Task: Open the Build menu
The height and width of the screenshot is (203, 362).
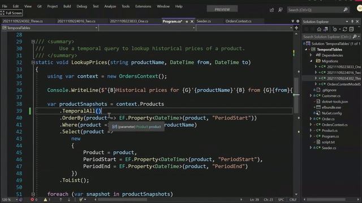Action: tap(67, 6)
